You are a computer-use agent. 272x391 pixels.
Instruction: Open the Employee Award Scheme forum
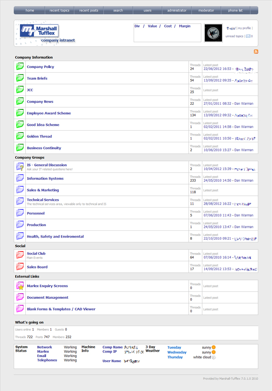49,113
